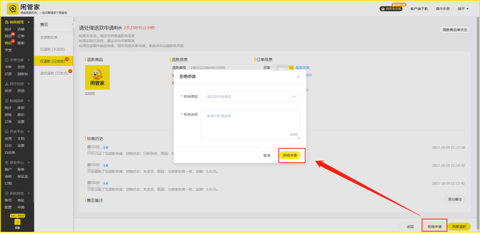Click the 拒绝说明 text area
This screenshot has width=480, height=233.
[x=250, y=124]
